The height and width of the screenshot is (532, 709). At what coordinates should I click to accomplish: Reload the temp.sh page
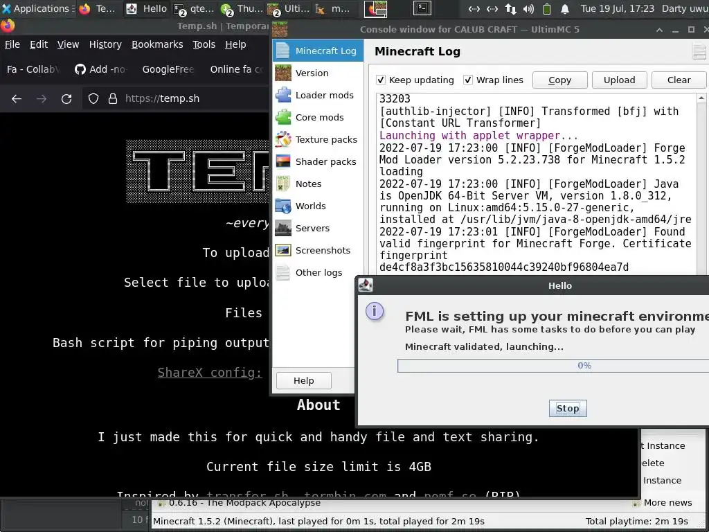[66, 98]
